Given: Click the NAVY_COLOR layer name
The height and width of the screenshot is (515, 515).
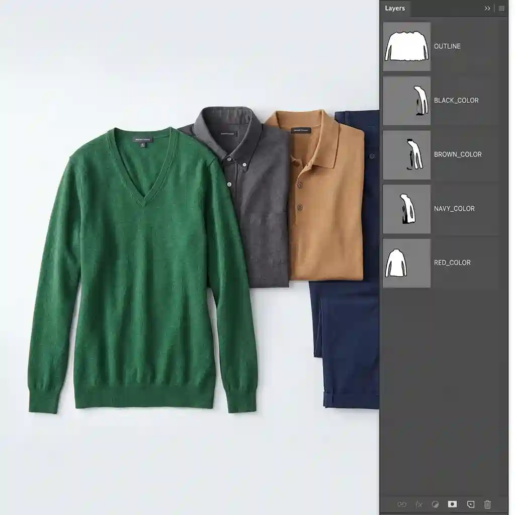Looking at the screenshot, I should pos(454,209).
